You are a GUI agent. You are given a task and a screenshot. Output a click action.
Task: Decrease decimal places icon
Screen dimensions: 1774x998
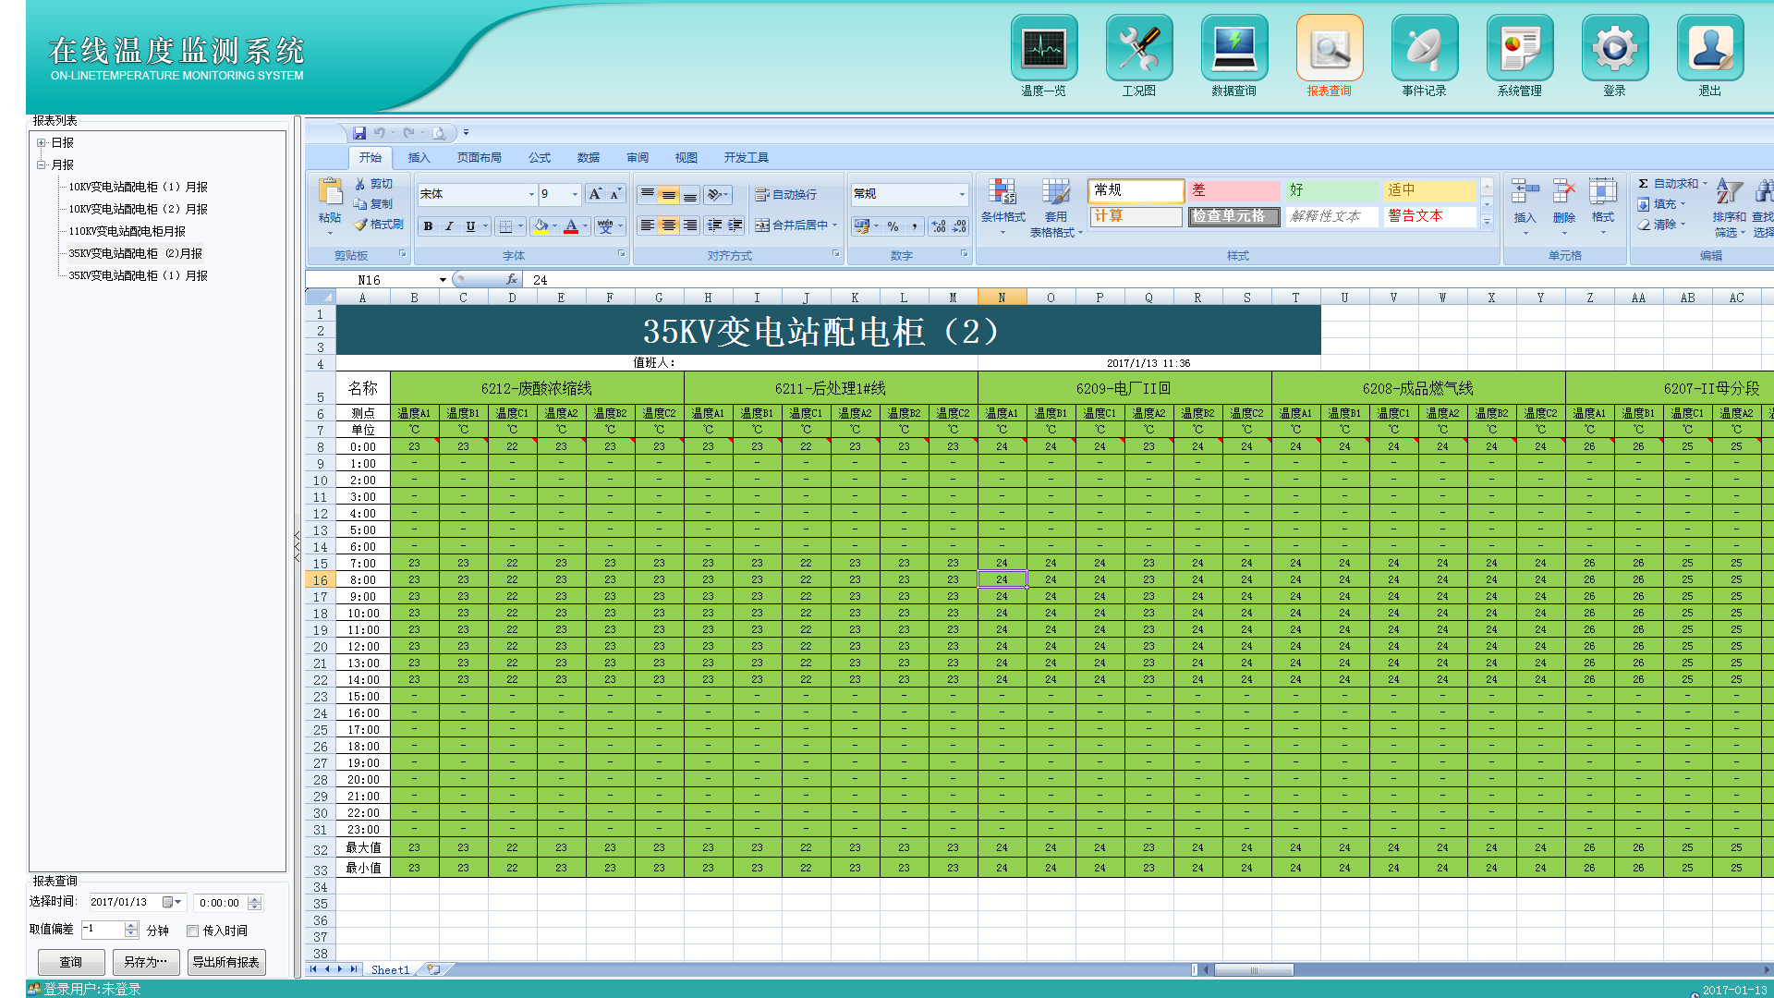click(x=959, y=225)
